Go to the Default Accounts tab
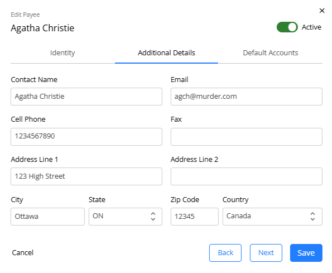Viewport: 332px width, 273px height. 271,52
